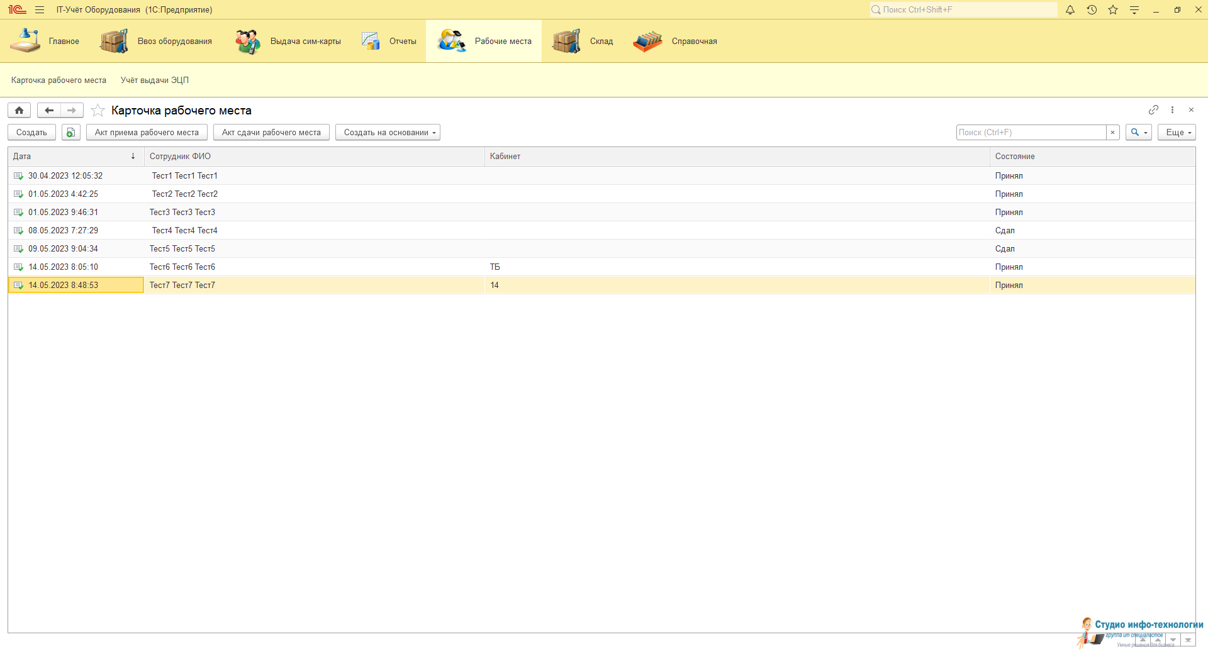1208x654 pixels.
Task: Open 'Учёт выдачи ЭЦП' link
Action: pyautogui.click(x=155, y=80)
